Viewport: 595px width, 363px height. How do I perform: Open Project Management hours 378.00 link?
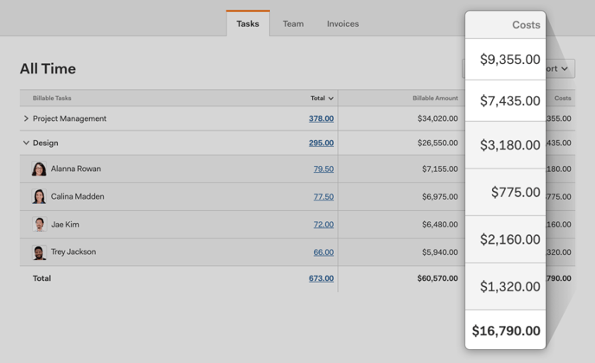tap(321, 118)
